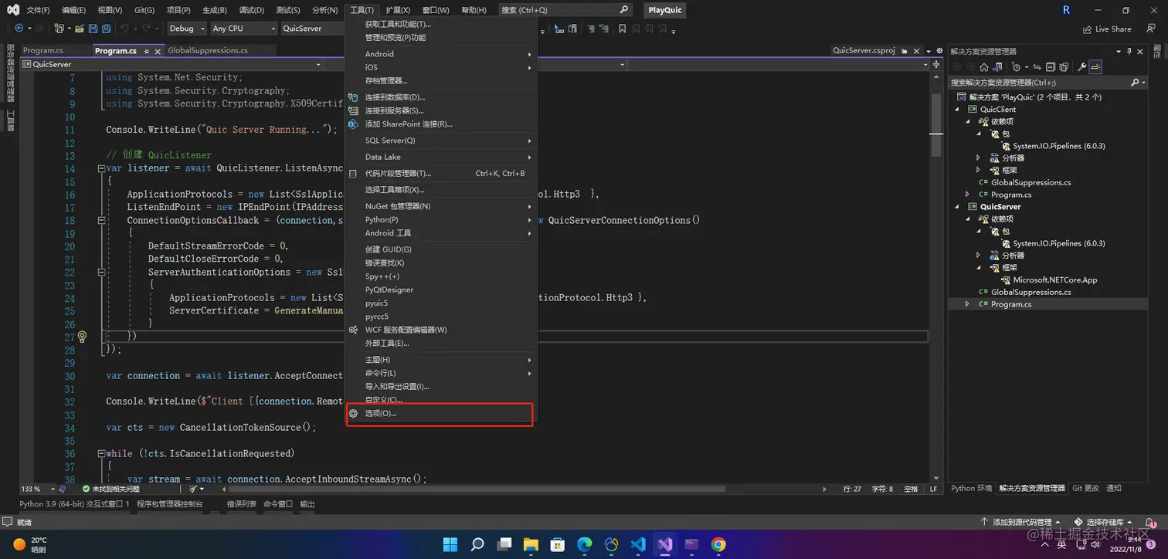This screenshot has height=559, width=1168.
Task: Click the notifications bell in status bar
Action: [x=1150, y=523]
